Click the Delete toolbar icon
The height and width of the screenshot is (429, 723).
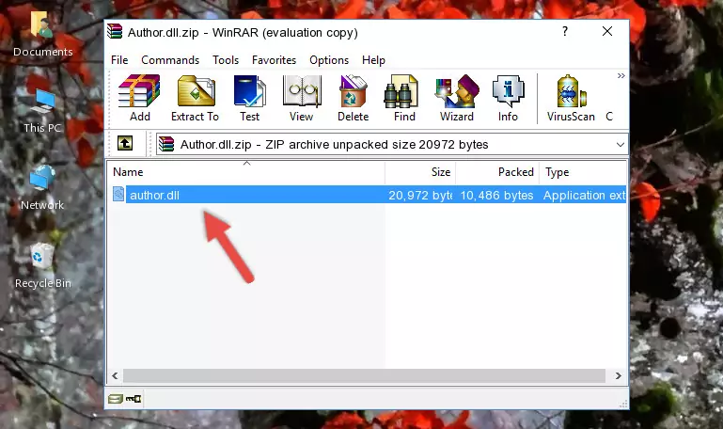353,98
